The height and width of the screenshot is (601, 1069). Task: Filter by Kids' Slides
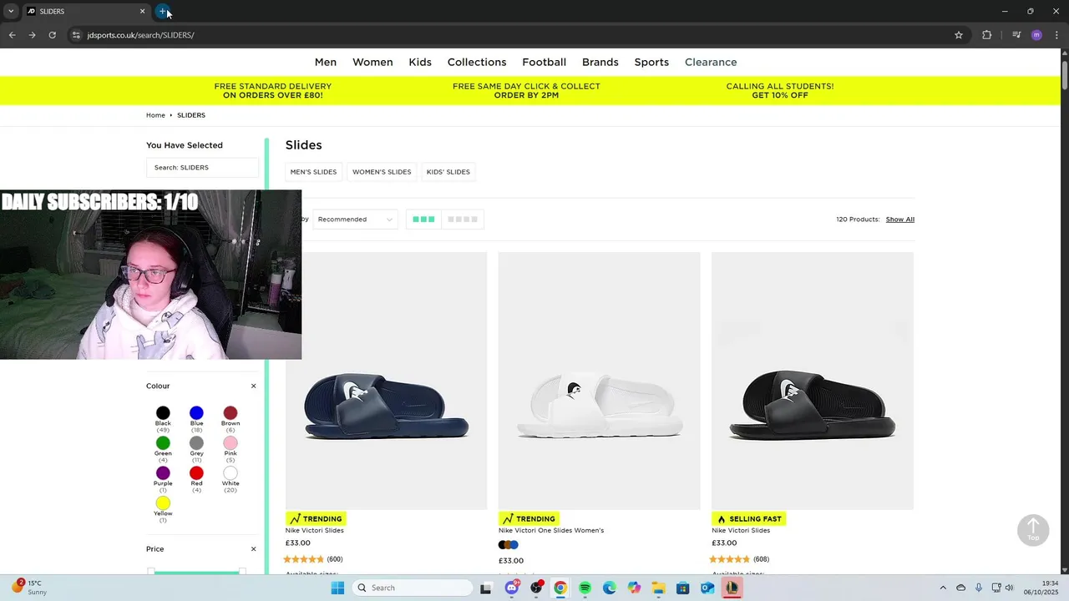pos(448,172)
